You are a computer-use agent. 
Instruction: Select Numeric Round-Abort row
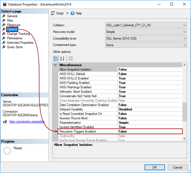(x=120, y=118)
